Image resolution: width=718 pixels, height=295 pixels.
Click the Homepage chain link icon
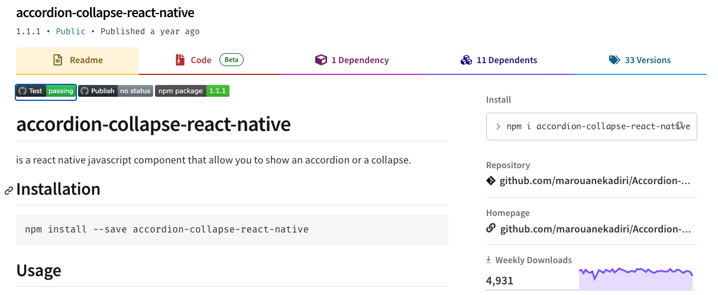point(491,228)
